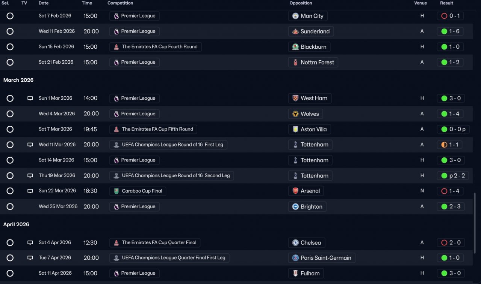Sort by Competition column header
This screenshot has width=481, height=284.
click(120, 3)
